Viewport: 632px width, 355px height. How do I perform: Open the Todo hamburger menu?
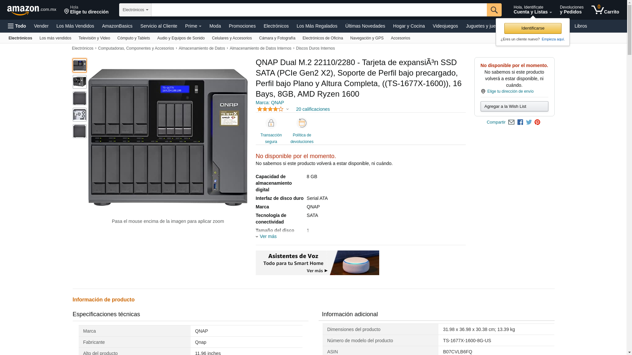click(17, 26)
